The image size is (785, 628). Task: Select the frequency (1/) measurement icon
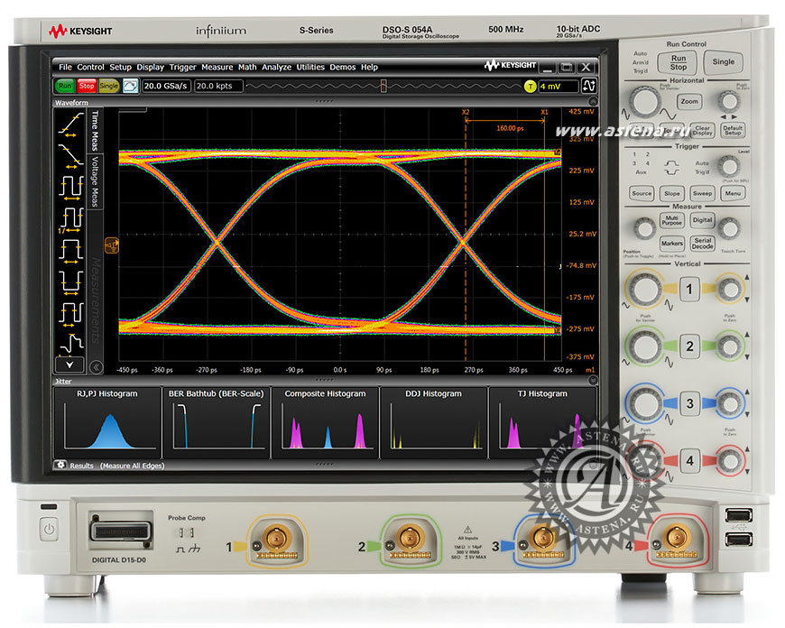pyautogui.click(x=70, y=220)
